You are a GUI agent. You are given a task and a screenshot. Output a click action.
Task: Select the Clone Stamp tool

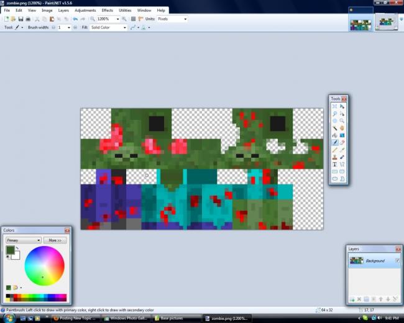tap(334, 157)
